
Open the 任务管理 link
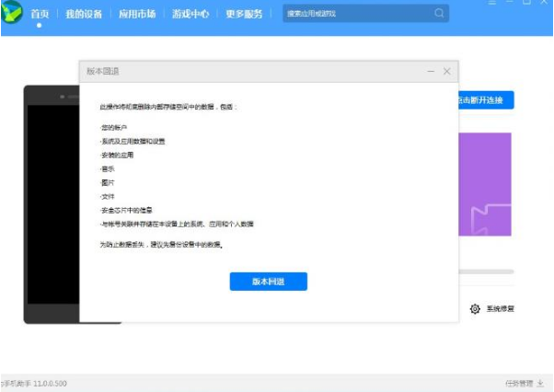pos(518,383)
